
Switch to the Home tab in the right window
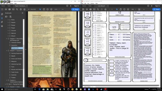(84, 6)
